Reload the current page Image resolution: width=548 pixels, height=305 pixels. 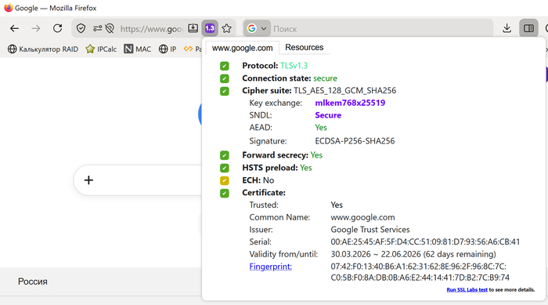tap(57, 28)
